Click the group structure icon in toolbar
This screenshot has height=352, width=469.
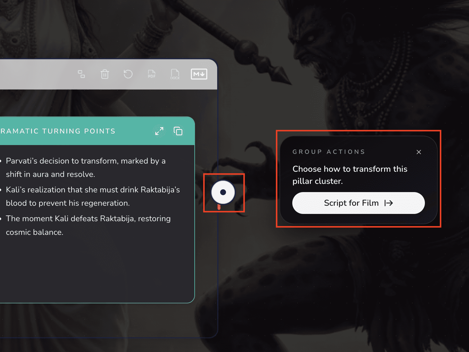tap(81, 74)
